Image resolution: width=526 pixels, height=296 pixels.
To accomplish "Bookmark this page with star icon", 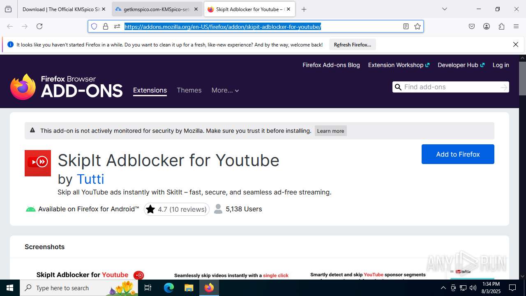I will [x=418, y=26].
